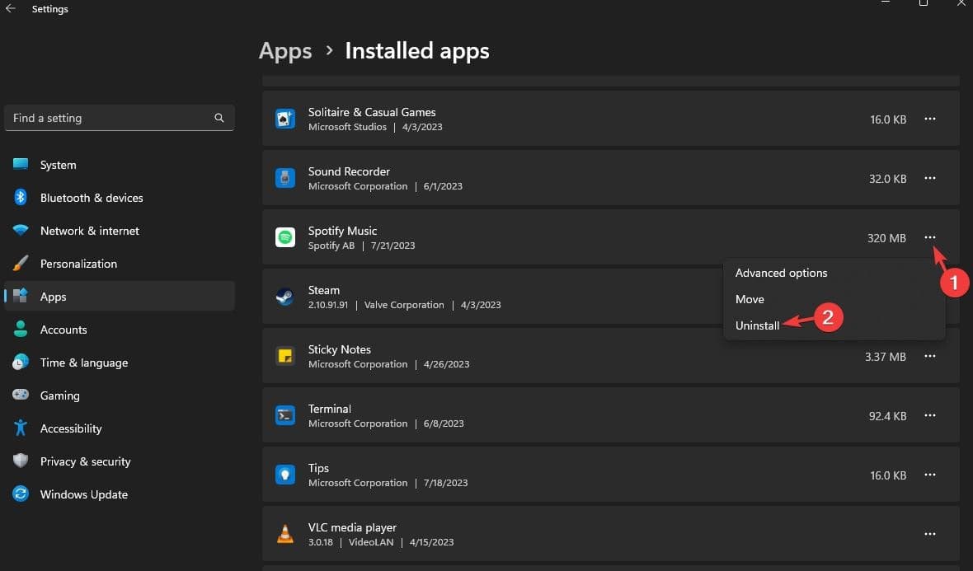The width and height of the screenshot is (973, 571).
Task: Open Personalization settings
Action: (79, 264)
